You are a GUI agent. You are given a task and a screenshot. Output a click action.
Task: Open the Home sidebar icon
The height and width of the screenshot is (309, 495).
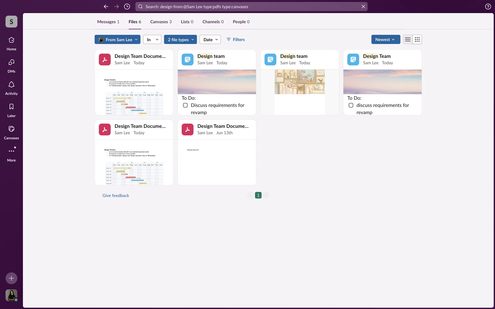coord(11,40)
